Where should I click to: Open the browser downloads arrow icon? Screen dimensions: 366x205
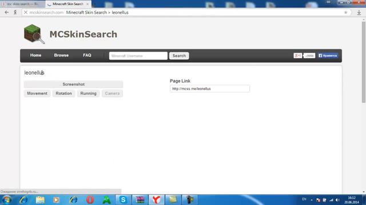click(x=359, y=13)
